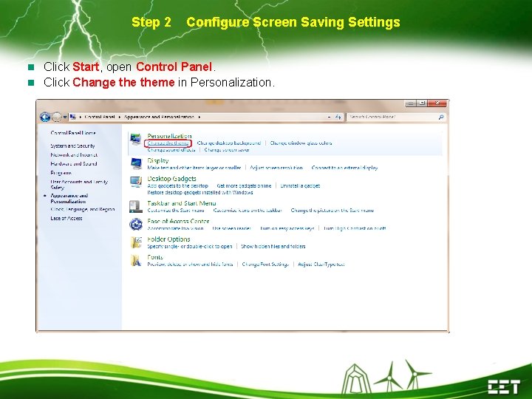The image size is (532, 399).
Task: Open Control Panel Home link
Action: tap(73, 133)
